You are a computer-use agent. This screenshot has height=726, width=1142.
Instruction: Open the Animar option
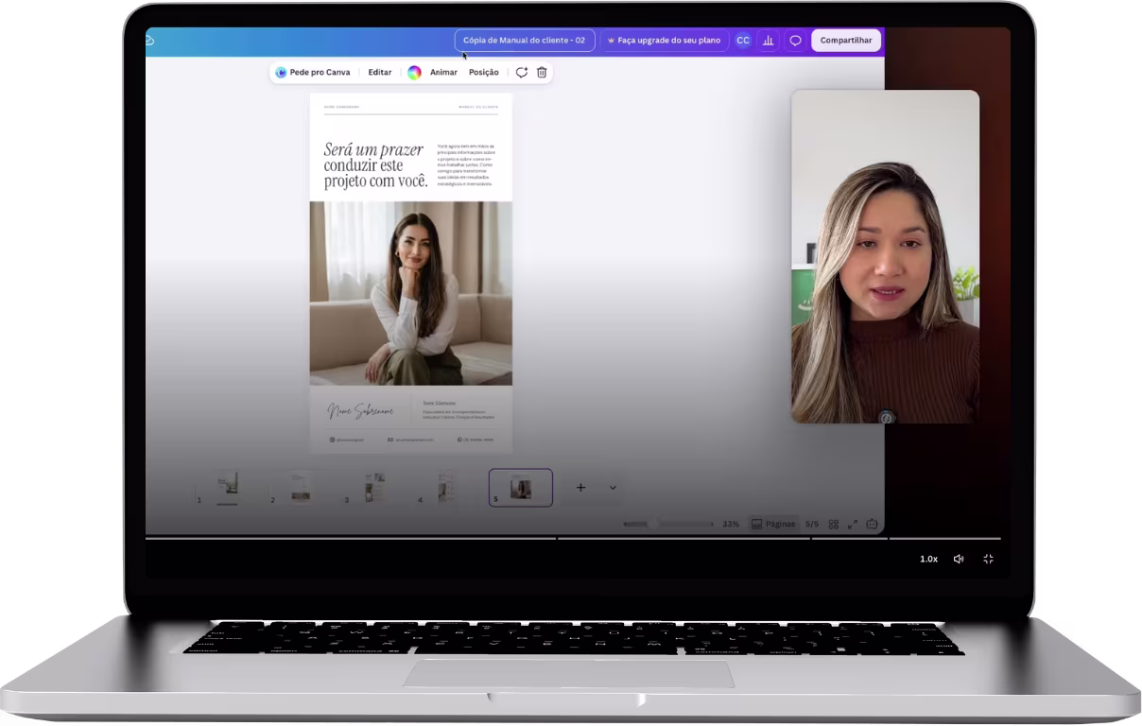pos(443,72)
